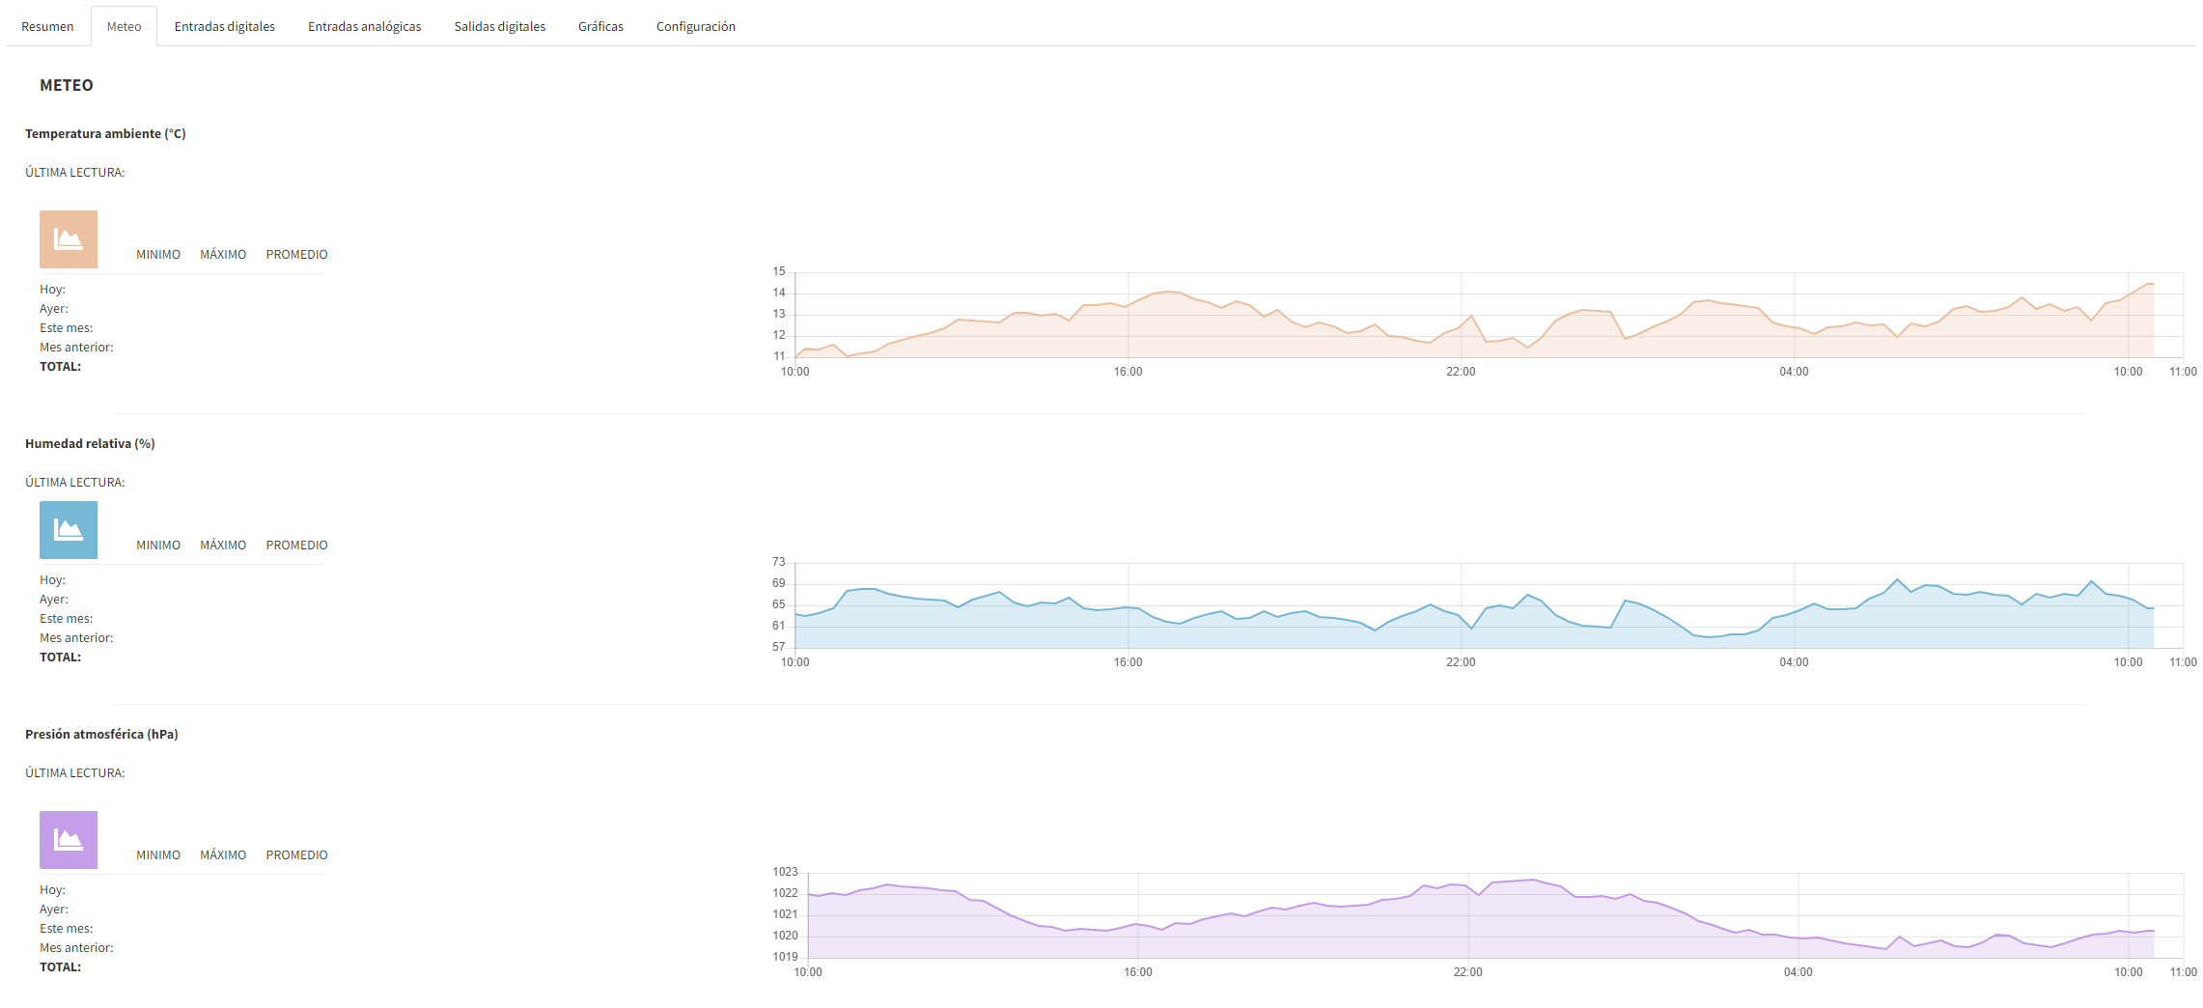This screenshot has width=2203, height=1008.
Task: Click the Temperatura ambiente (°C) heading
Action: pos(105,134)
